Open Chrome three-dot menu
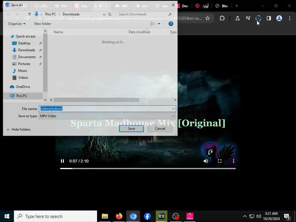The width and height of the screenshot is (296, 222). [290, 18]
